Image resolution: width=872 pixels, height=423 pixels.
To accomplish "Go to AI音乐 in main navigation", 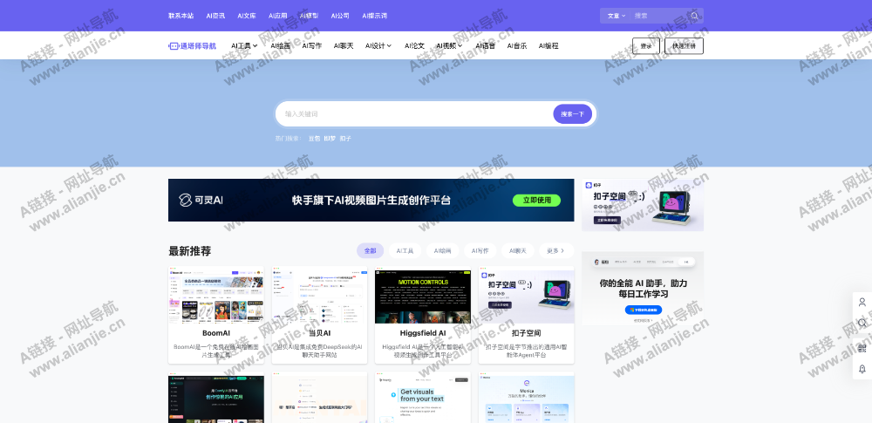I will (x=517, y=45).
